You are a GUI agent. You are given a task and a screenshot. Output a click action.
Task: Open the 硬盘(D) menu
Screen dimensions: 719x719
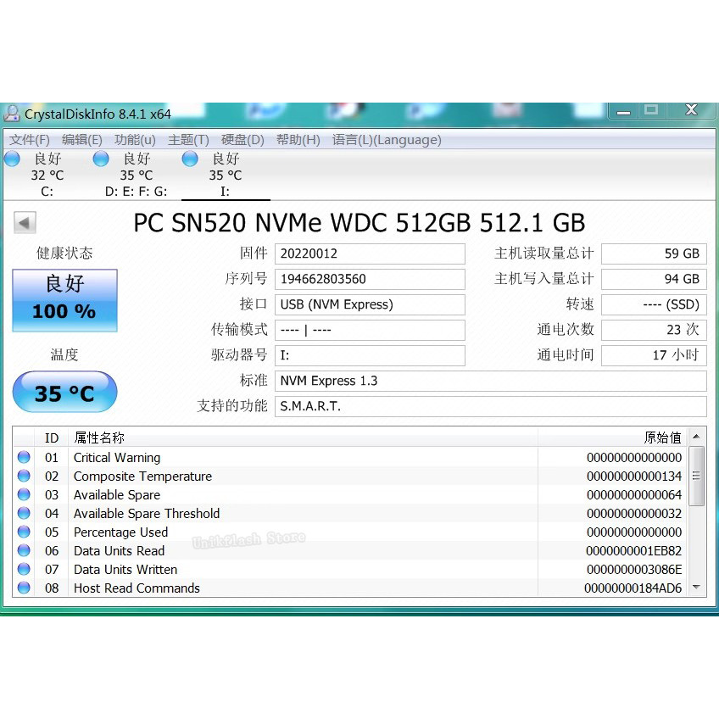[x=242, y=139]
